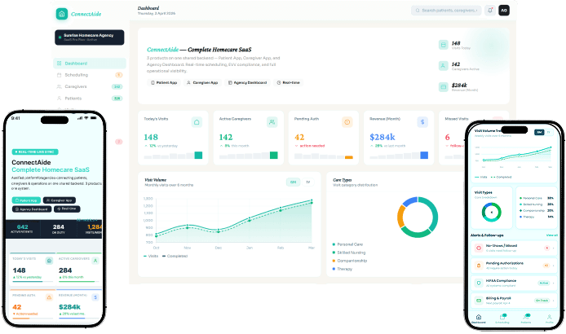Screen dimensions: 566x334
Task: Open Caregivers in the desktop sidebar
Action: [90, 86]
